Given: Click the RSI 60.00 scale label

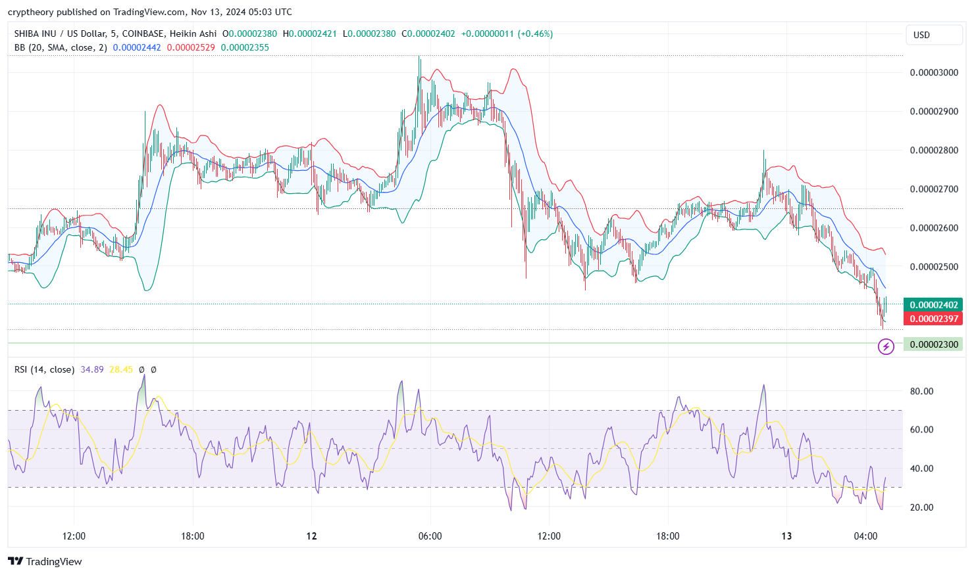Looking at the screenshot, I should [x=921, y=430].
